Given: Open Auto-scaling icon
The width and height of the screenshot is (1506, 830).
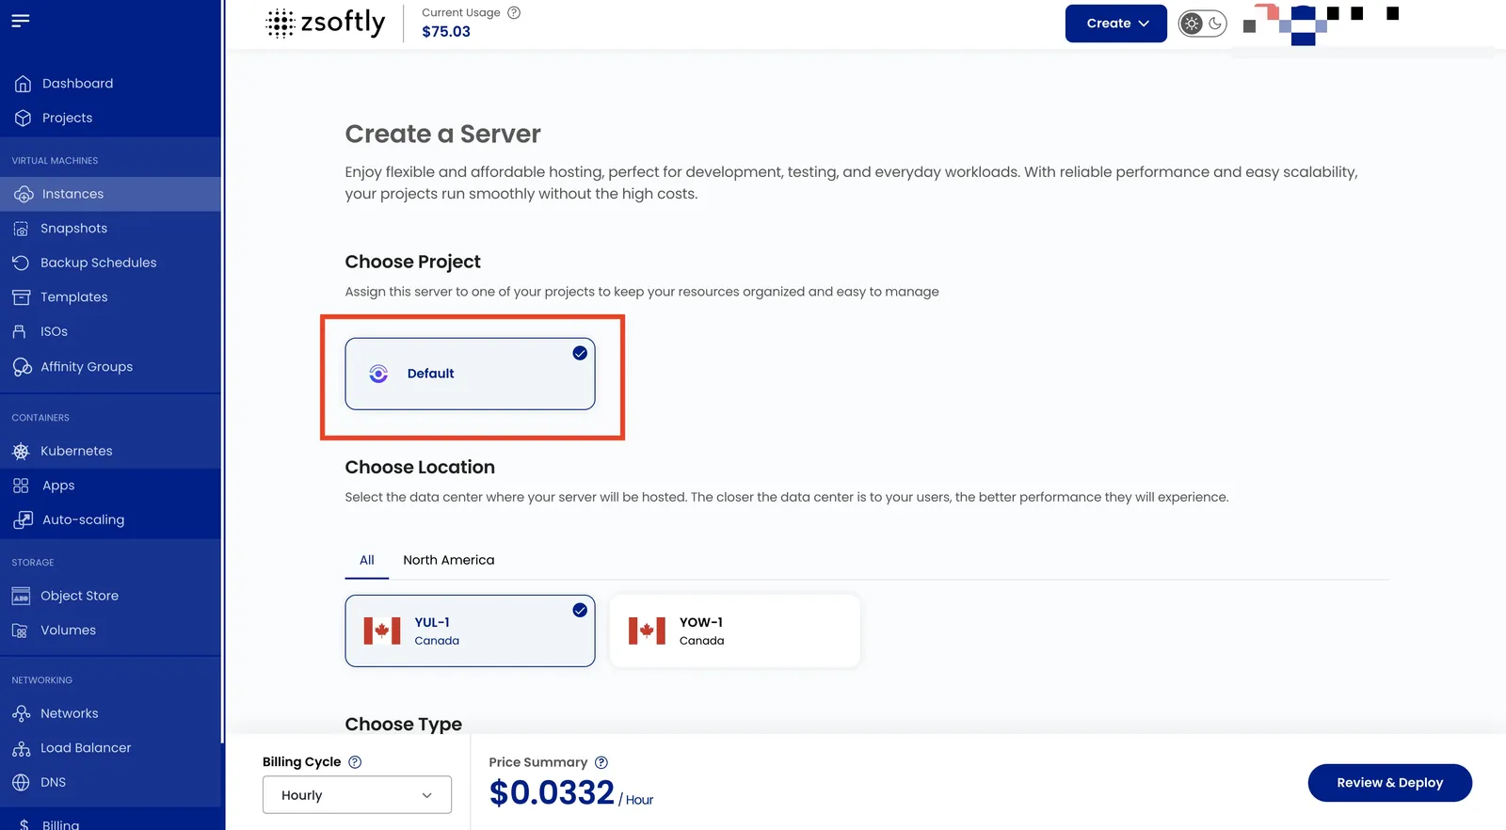Looking at the screenshot, I should tap(23, 519).
